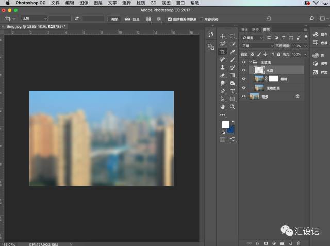Select the Eyedropper tool
Image resolution: width=330 pixels, height=246 pixels.
coord(233,52)
